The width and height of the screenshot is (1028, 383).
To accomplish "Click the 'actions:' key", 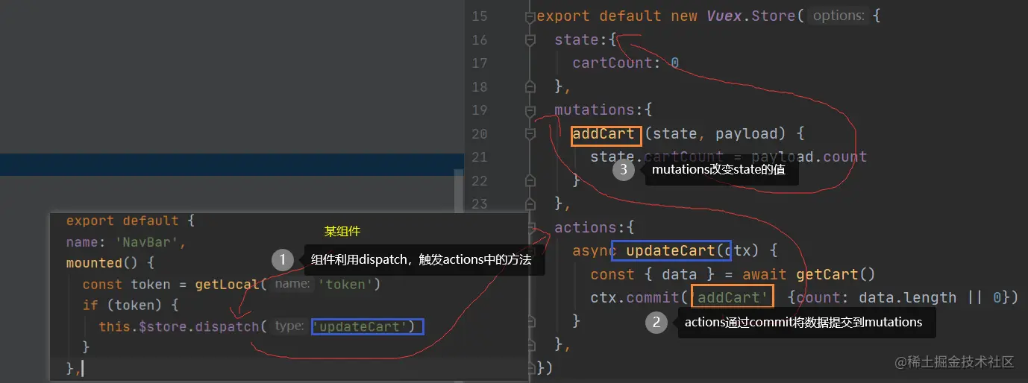I will pos(590,227).
